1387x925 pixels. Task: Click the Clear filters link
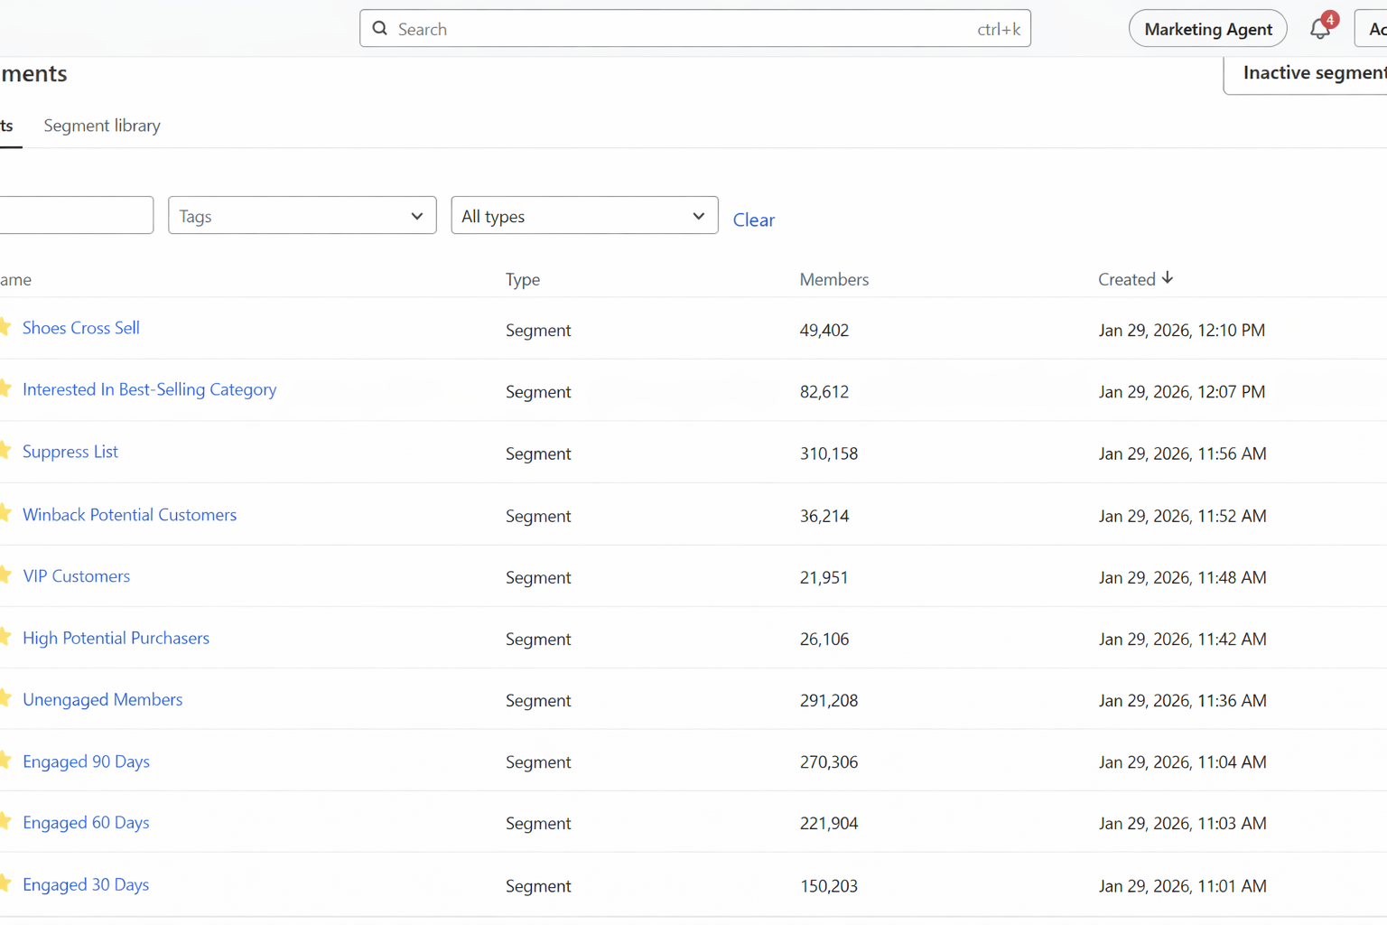pos(753,220)
